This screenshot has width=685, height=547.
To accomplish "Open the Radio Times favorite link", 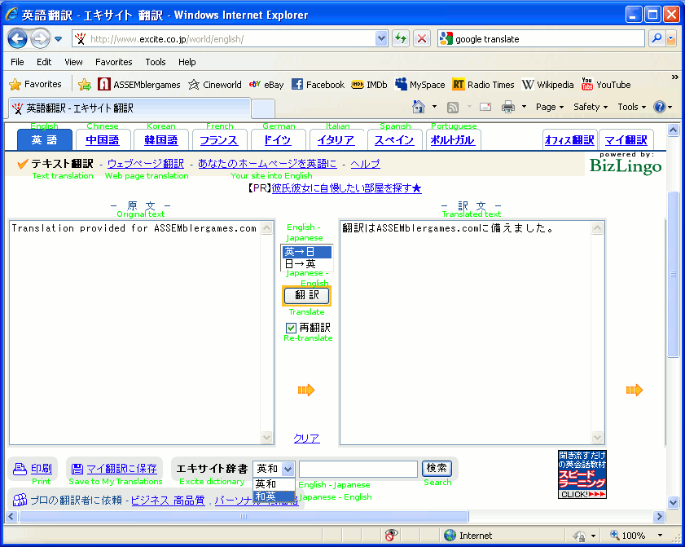I will [484, 85].
